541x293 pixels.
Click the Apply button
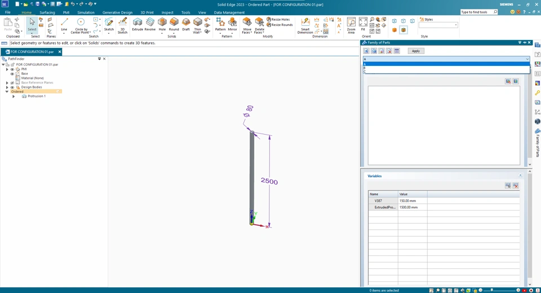[x=416, y=51]
